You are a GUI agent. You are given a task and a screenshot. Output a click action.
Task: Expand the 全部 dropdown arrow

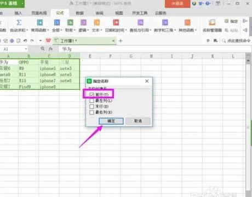click(x=61, y=30)
